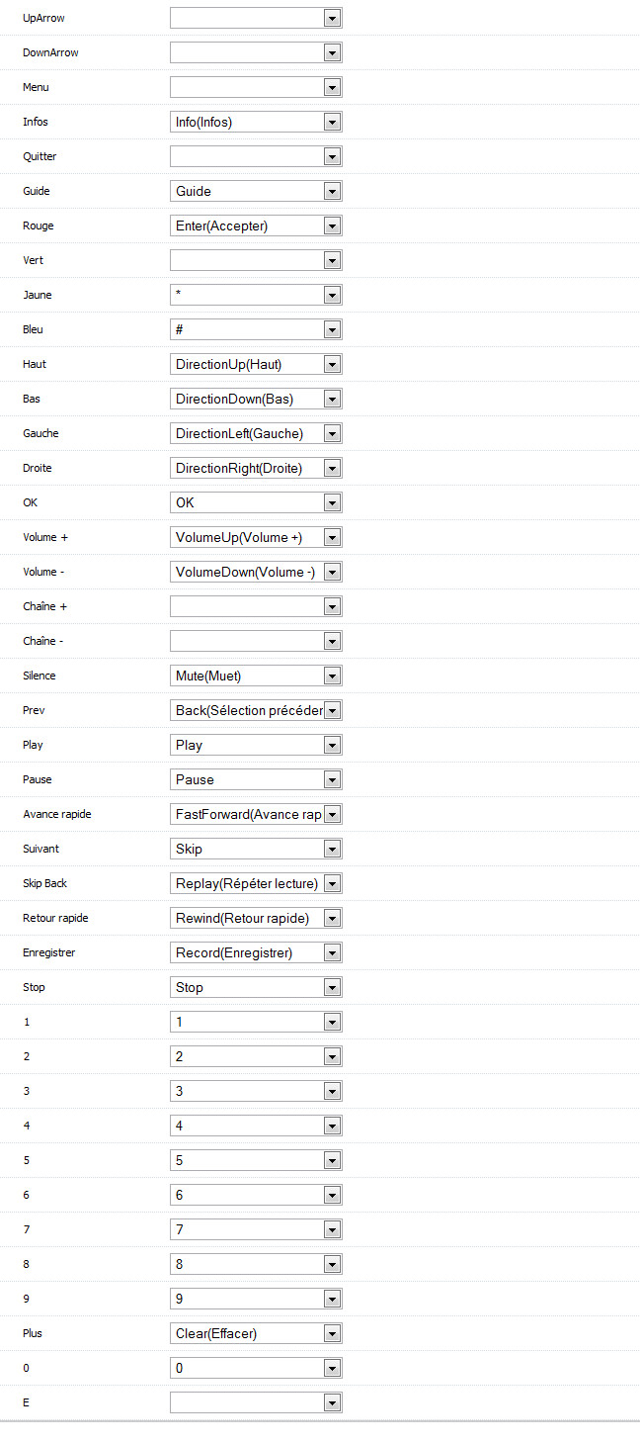Open the OK row dropdown
The height and width of the screenshot is (1443, 640).
(256, 502)
